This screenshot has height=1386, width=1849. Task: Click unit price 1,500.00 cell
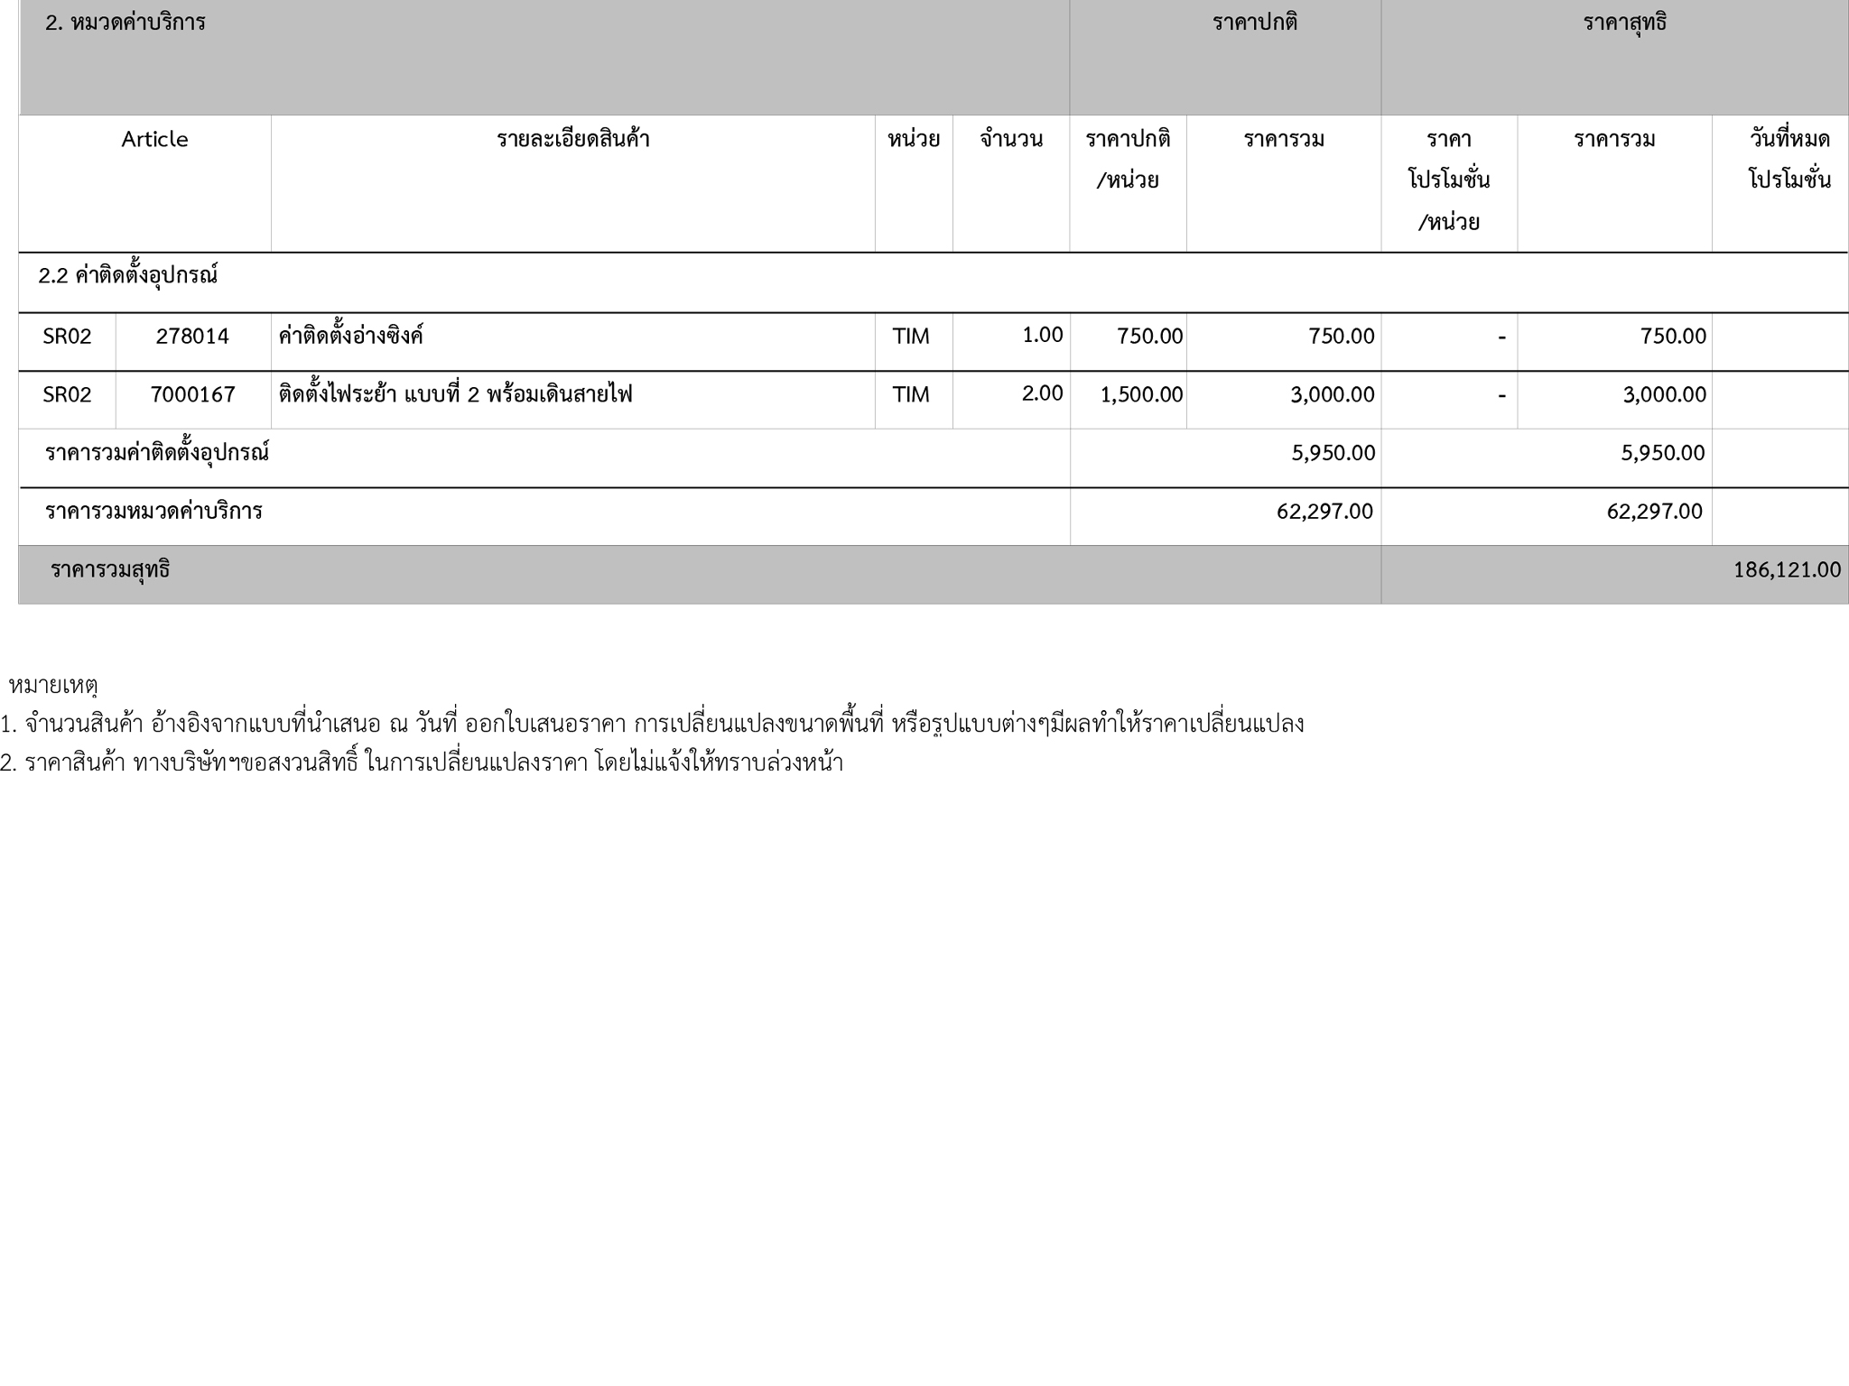point(1140,394)
